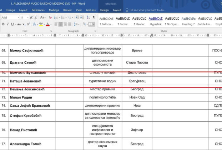Screen dimensions: 222x150
Task: Apply the red font color
Action: [47, 24]
